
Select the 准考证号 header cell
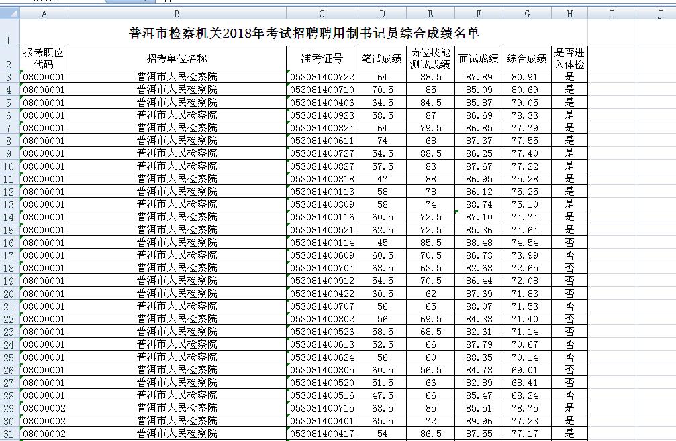[322, 58]
